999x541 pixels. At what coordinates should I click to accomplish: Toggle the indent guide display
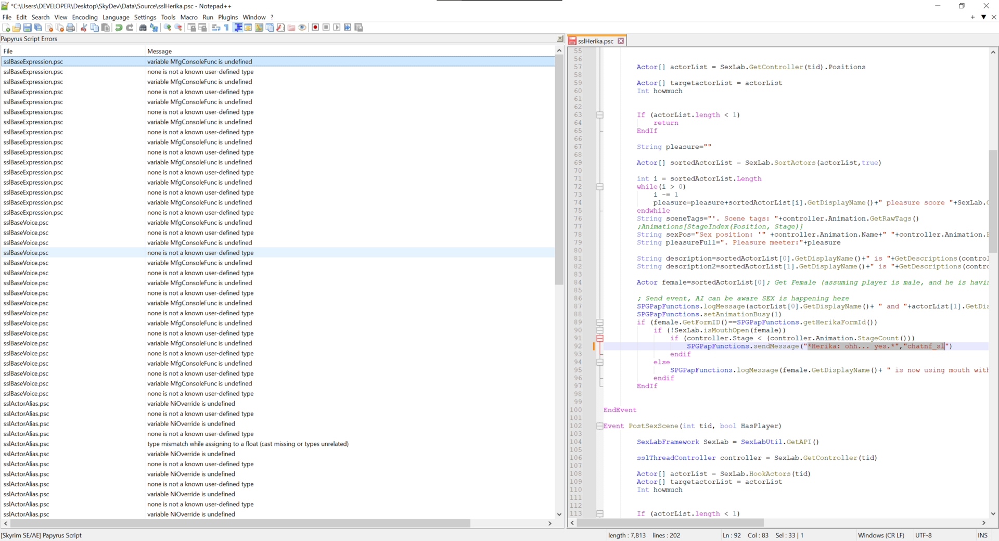tap(238, 27)
